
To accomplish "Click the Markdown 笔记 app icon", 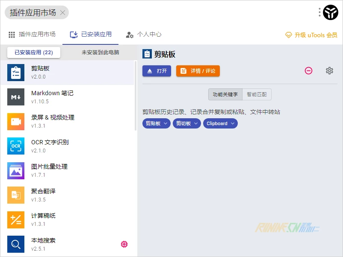I will 16,97.
